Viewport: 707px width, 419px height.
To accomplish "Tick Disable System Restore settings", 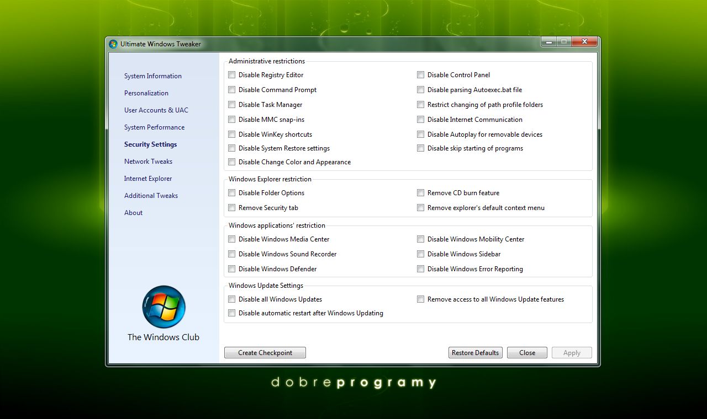I will coord(232,148).
